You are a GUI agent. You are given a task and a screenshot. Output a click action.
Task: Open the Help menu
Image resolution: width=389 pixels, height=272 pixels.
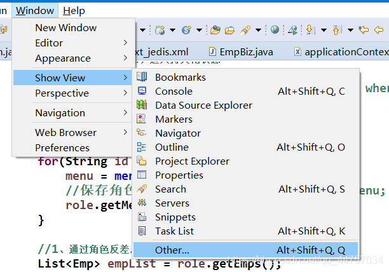point(74,11)
